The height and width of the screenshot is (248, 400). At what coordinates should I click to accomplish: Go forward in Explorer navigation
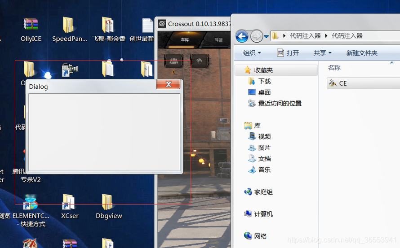256,36
